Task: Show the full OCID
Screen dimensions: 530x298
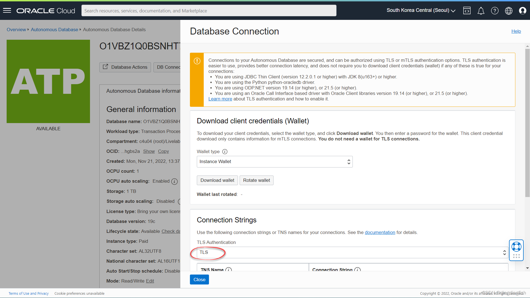Action: click(x=149, y=151)
